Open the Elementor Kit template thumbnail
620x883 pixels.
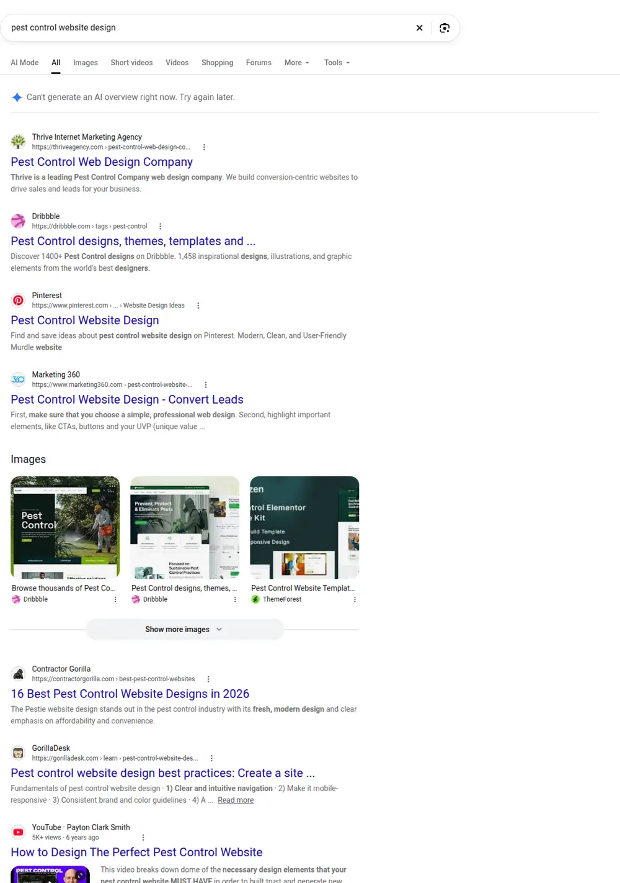coord(304,528)
